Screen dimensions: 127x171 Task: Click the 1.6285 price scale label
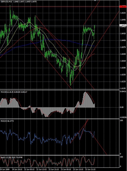[x=123, y=68]
